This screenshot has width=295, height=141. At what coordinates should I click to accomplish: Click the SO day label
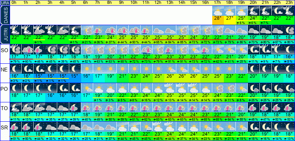point(5,51)
